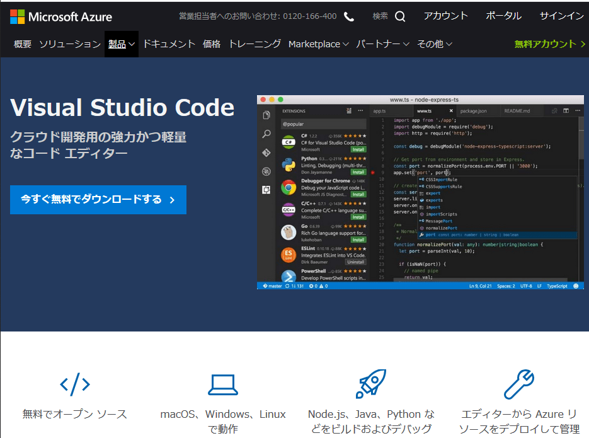Click the macOS、Windows、Linux で動作 caption
589x438 pixels.
(223, 422)
